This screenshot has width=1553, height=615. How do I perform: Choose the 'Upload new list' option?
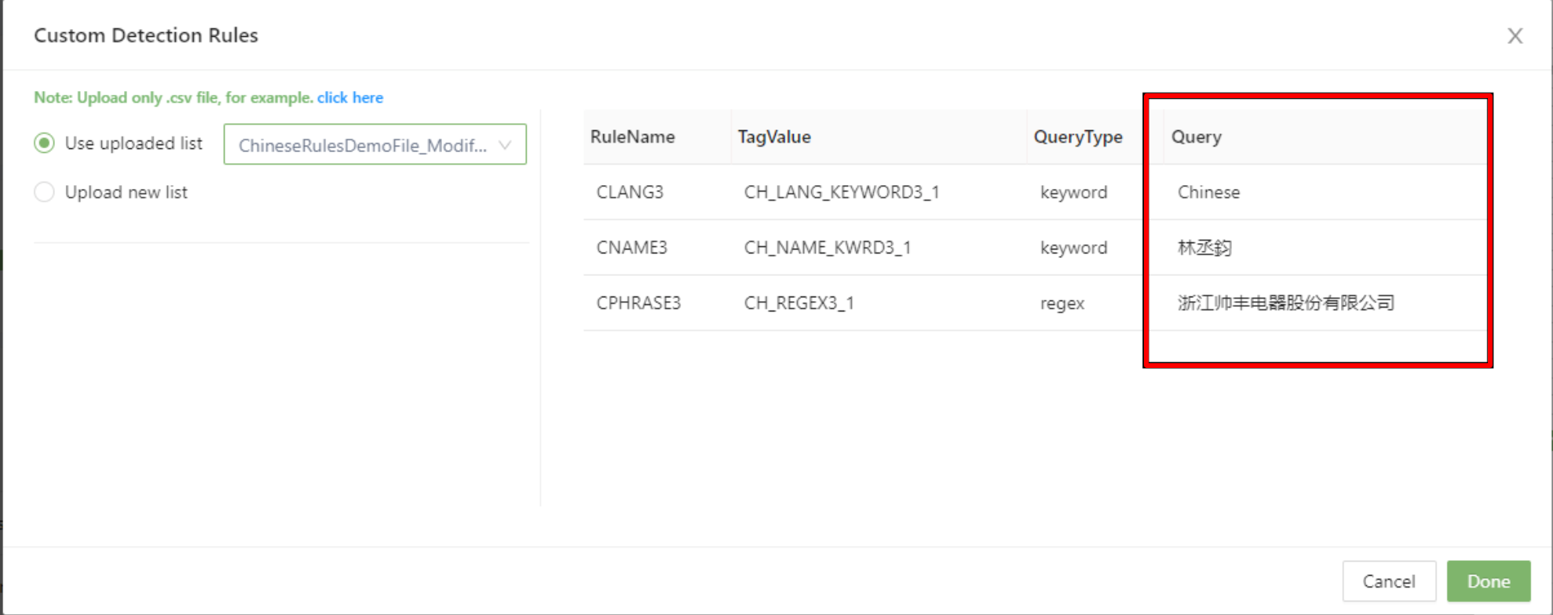[45, 192]
